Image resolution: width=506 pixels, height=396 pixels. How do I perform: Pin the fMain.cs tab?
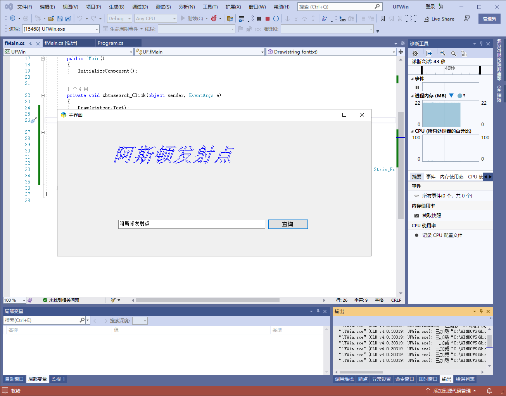[31, 43]
